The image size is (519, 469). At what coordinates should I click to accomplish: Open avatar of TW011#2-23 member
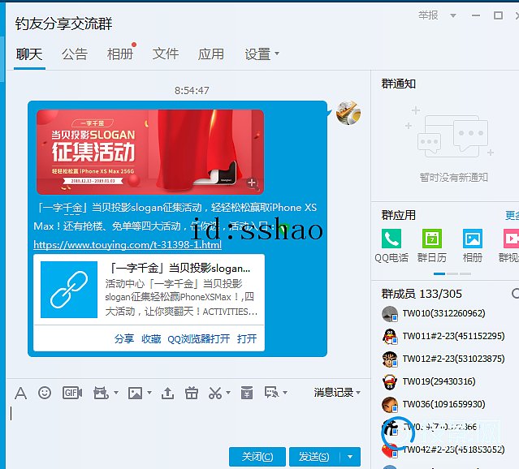(x=390, y=337)
